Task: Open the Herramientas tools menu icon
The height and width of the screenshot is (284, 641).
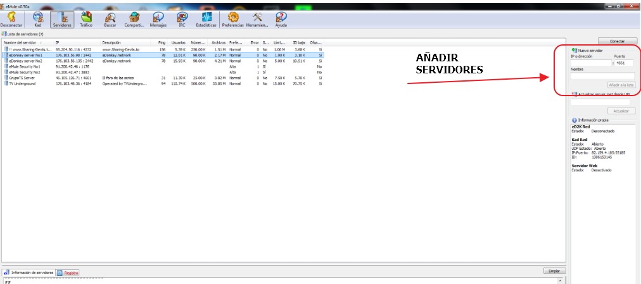Action: pos(257,19)
